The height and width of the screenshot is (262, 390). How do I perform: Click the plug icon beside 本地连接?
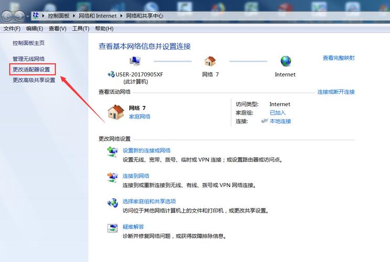[264, 121]
